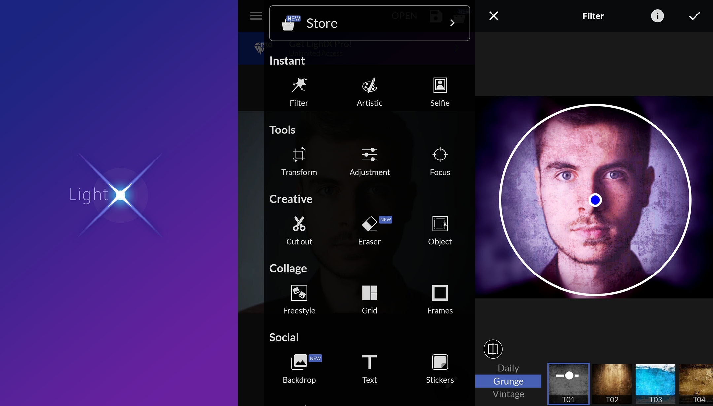The height and width of the screenshot is (406, 713).
Task: Switch to the Daily filter category
Action: [508, 368]
